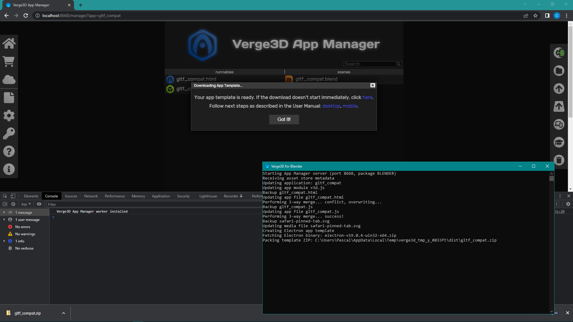Open application folder icon on right
This screenshot has width=573, height=322.
[559, 71]
